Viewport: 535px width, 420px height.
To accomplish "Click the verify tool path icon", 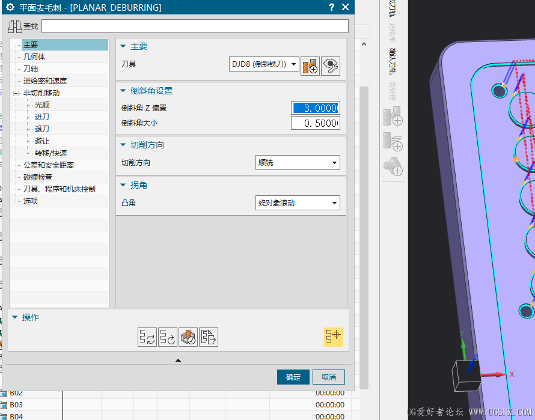I will click(188, 337).
